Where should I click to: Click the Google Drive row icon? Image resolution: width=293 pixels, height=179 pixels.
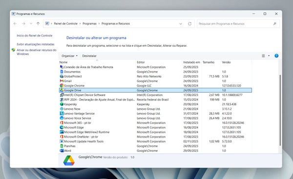(x=62, y=90)
